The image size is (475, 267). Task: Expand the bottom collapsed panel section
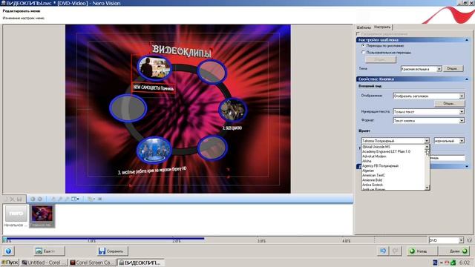[467, 166]
